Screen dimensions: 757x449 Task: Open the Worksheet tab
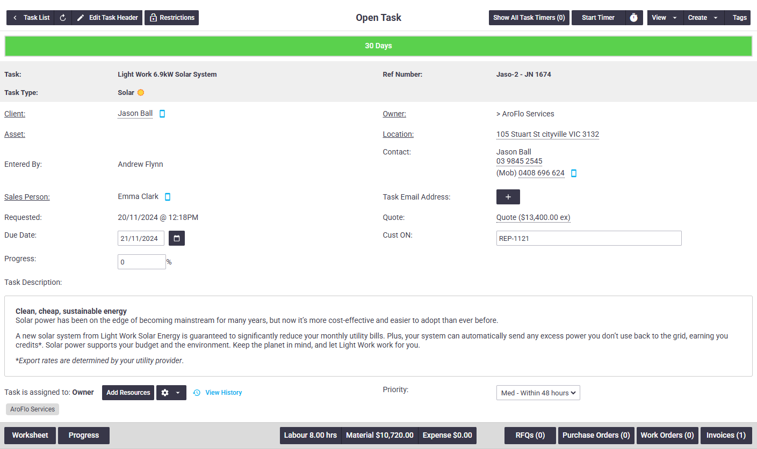click(30, 436)
